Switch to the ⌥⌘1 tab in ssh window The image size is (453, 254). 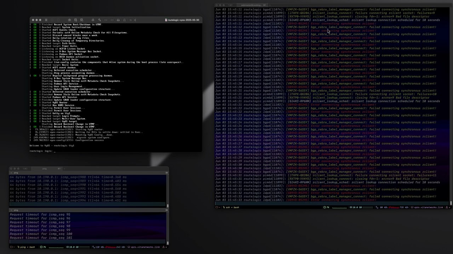pyautogui.click(x=230, y=5)
